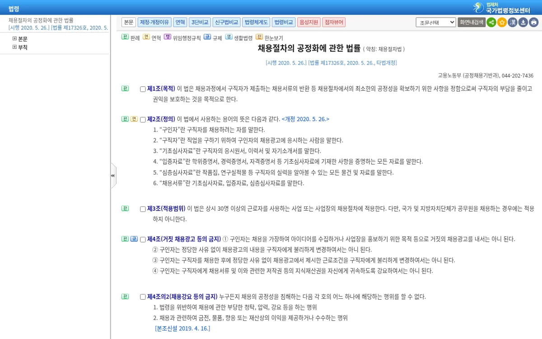Click the orange 한눈보기 legend icon
The width and height of the screenshot is (542, 339).
(x=259, y=37)
